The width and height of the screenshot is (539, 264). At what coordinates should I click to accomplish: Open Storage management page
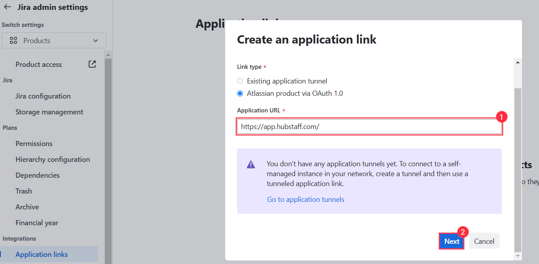point(49,112)
